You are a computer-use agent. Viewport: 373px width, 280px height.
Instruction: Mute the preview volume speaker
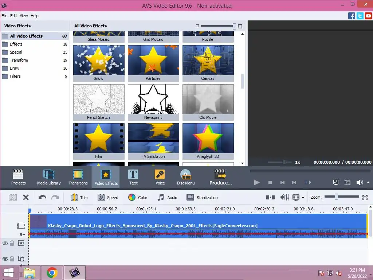coord(360,182)
